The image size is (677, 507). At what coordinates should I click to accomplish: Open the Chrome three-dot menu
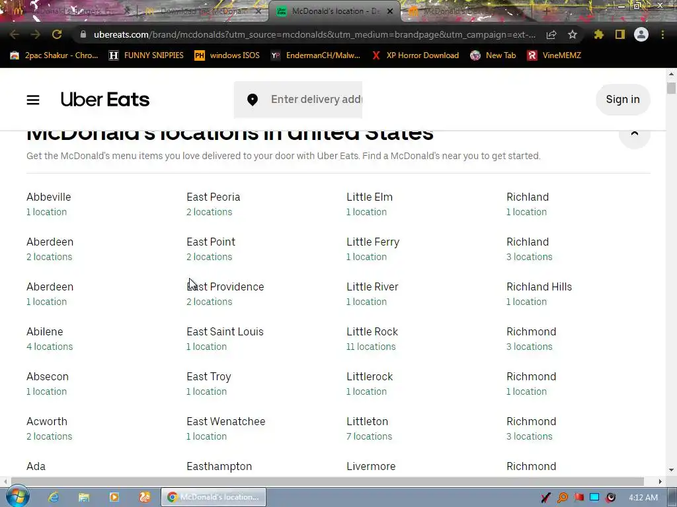[x=662, y=34]
